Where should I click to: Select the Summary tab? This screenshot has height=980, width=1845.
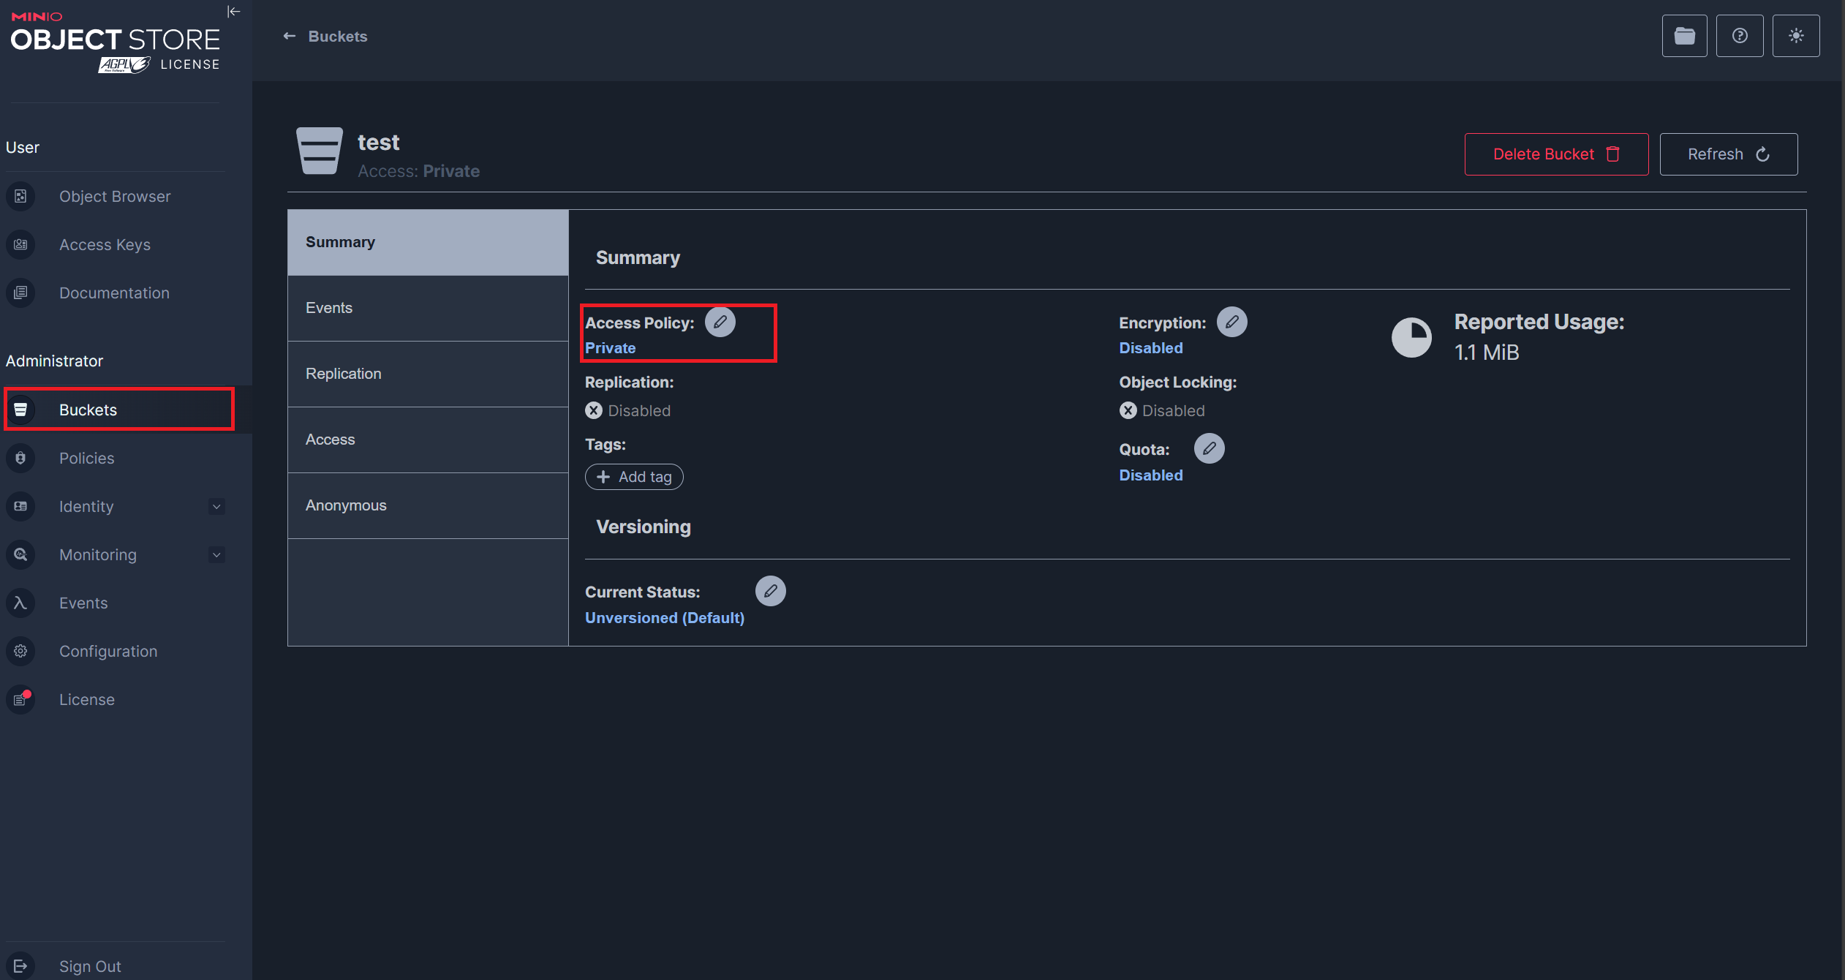[428, 242]
